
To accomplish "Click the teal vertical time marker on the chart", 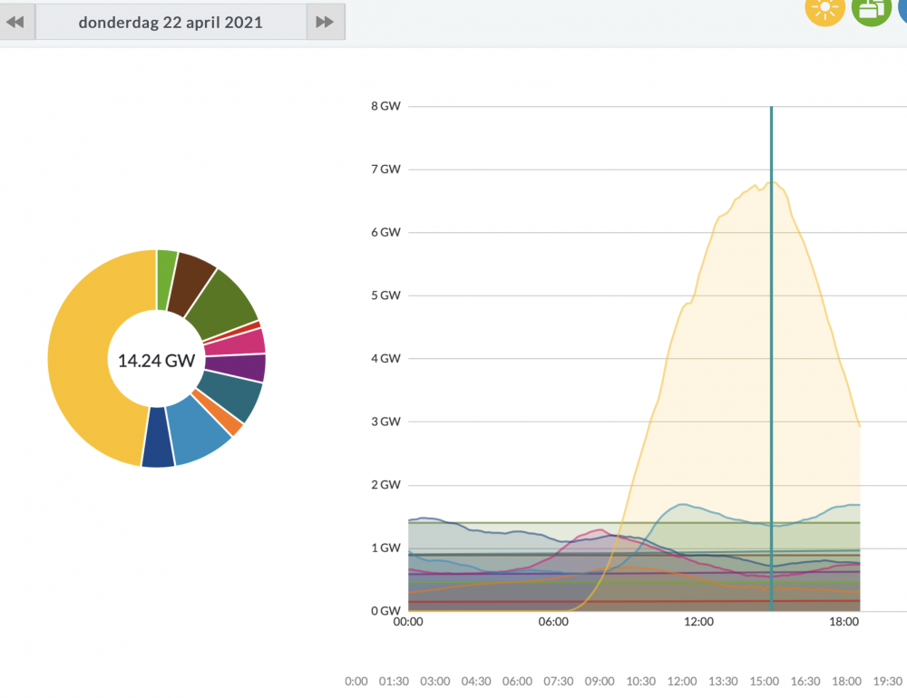I will pyautogui.click(x=771, y=359).
